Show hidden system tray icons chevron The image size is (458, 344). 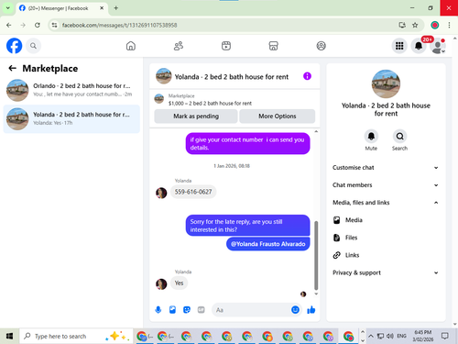371,336
